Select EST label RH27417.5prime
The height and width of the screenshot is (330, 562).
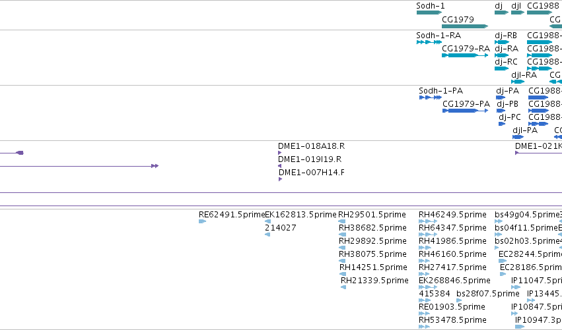point(452,267)
